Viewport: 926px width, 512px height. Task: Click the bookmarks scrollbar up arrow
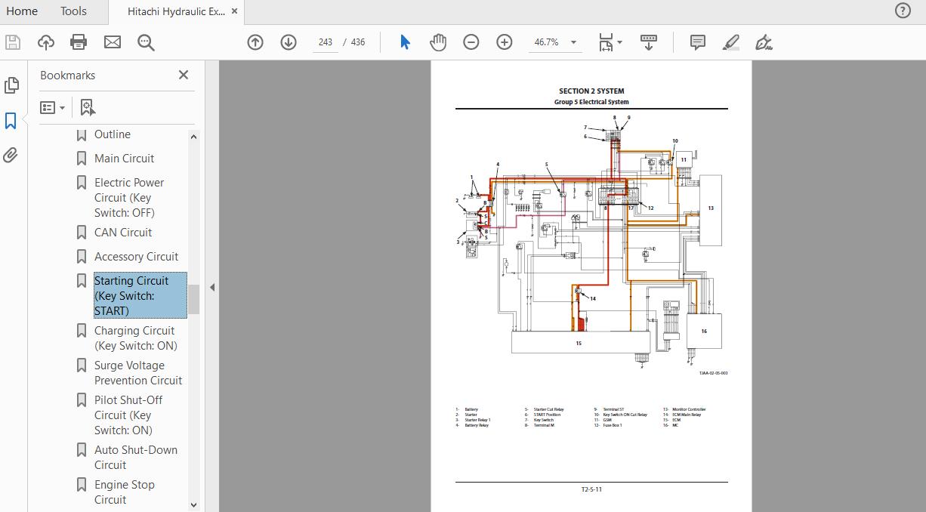(193, 137)
